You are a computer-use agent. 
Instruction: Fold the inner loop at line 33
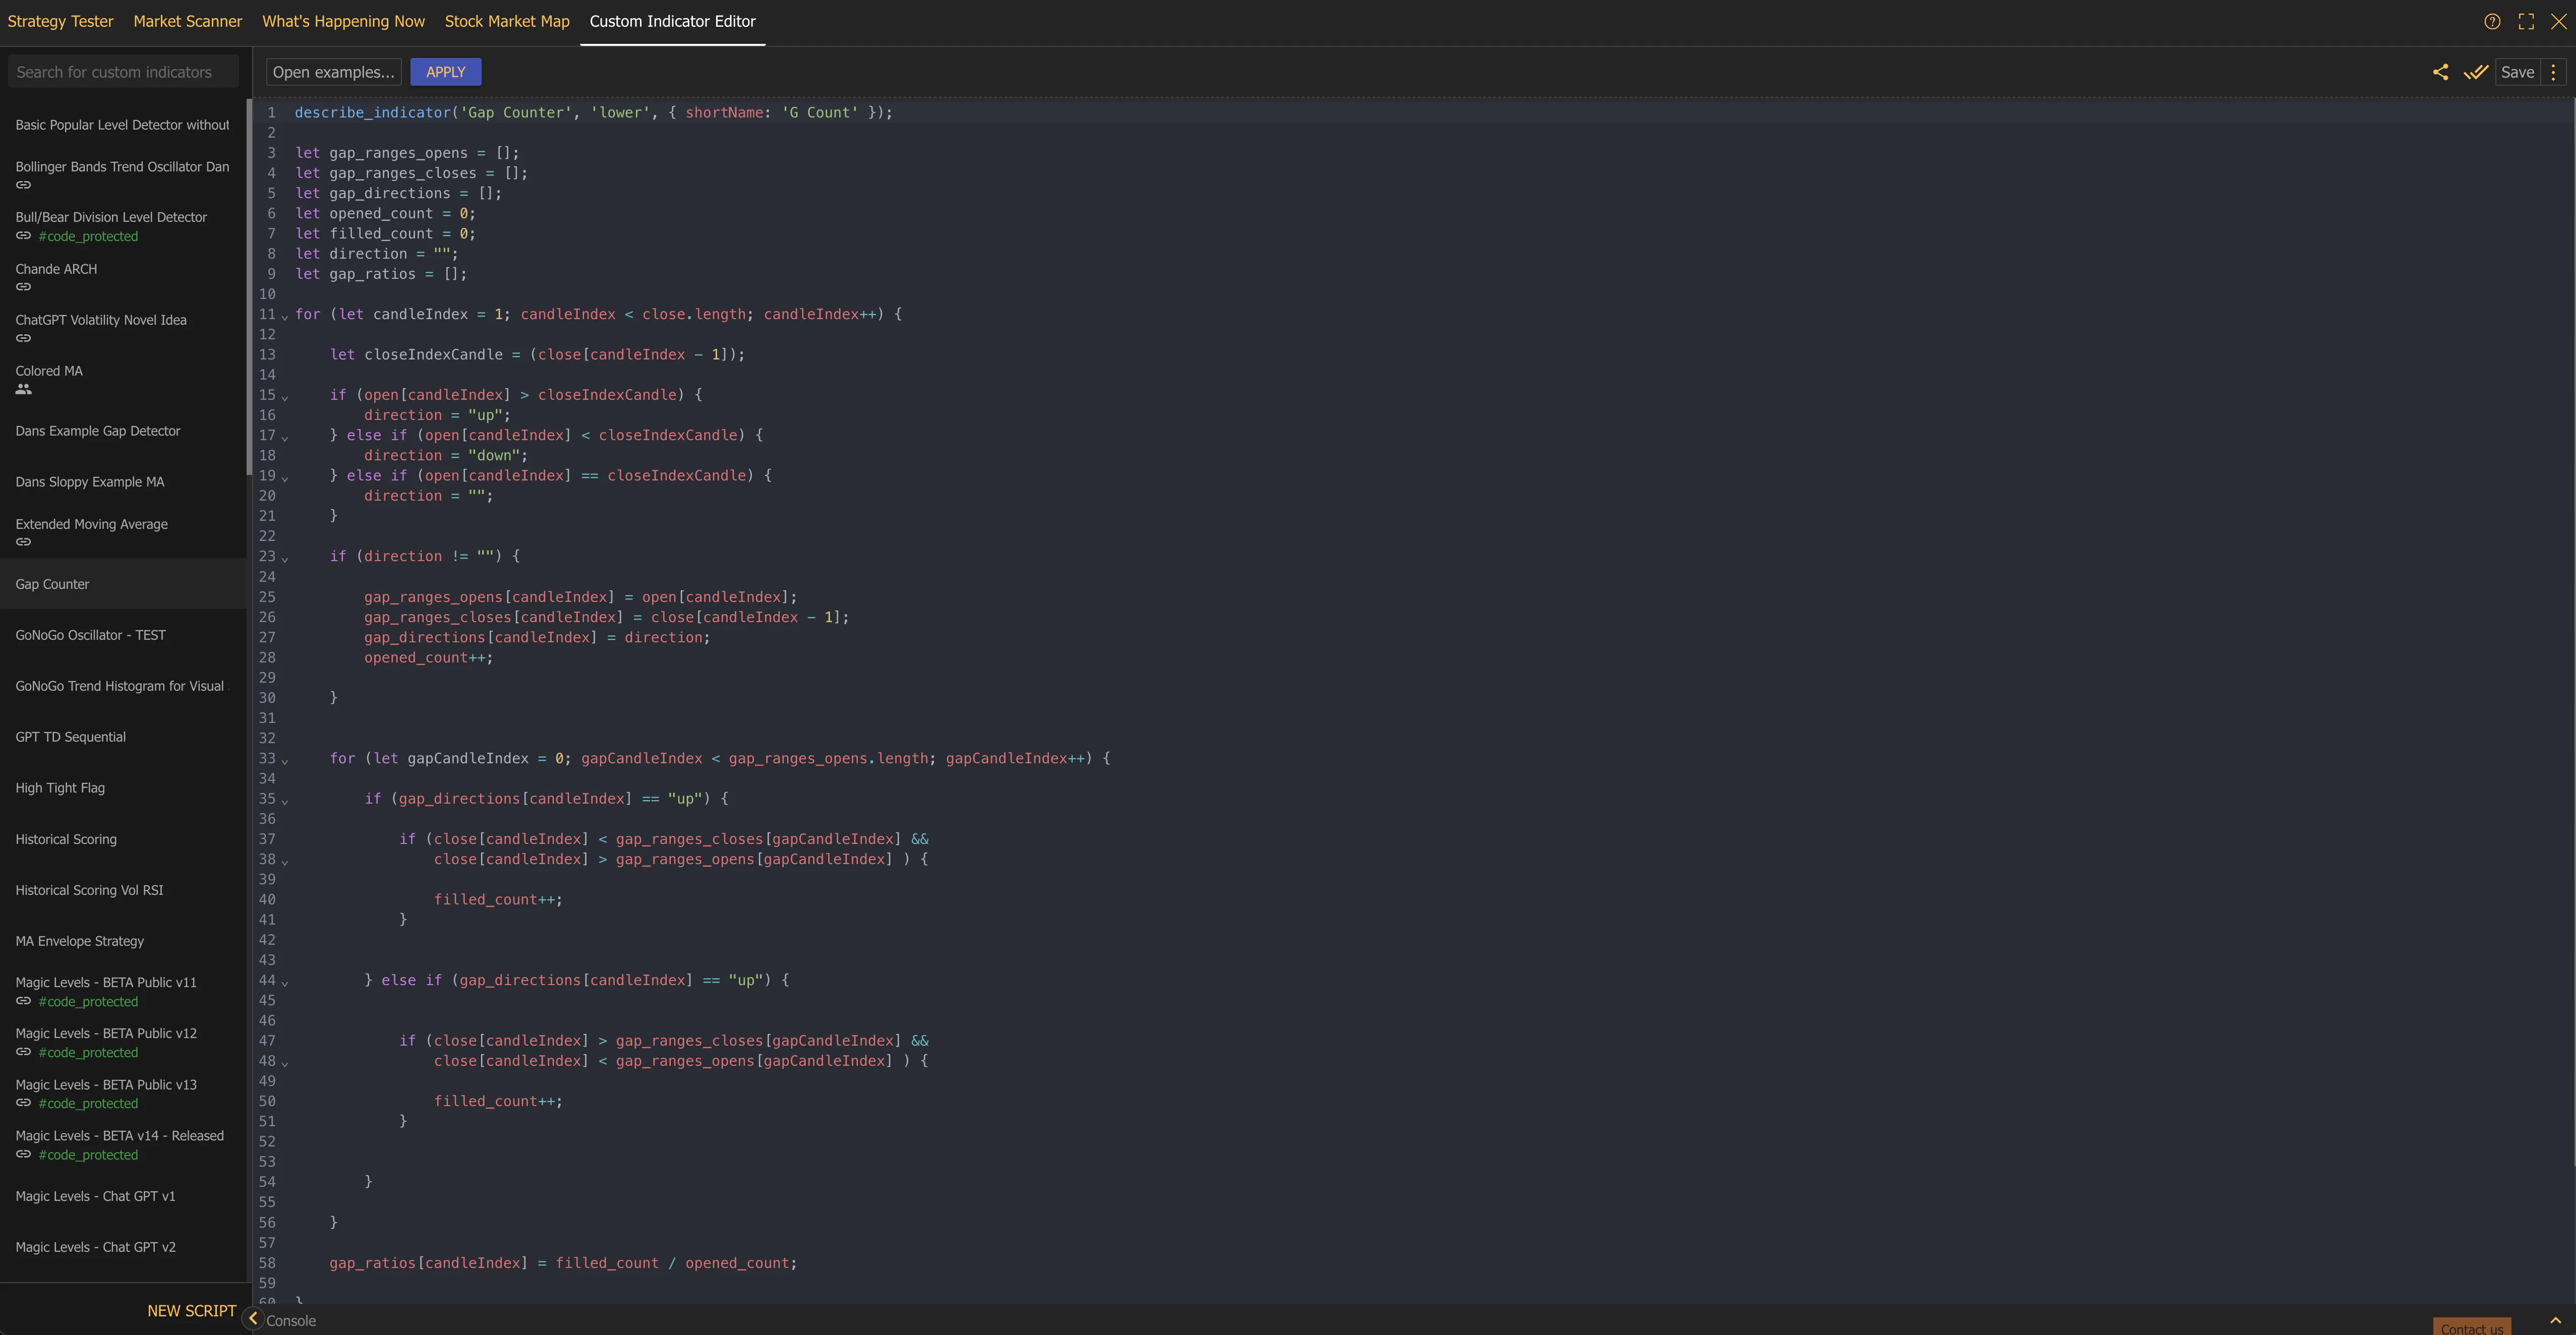285,760
